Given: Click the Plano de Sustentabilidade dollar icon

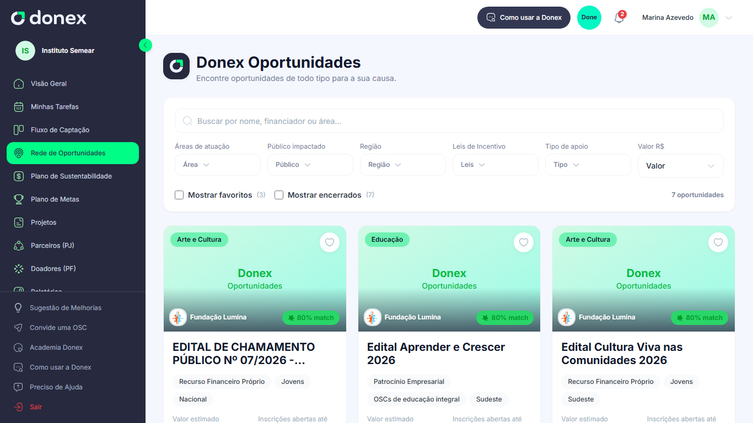Looking at the screenshot, I should tap(19, 176).
